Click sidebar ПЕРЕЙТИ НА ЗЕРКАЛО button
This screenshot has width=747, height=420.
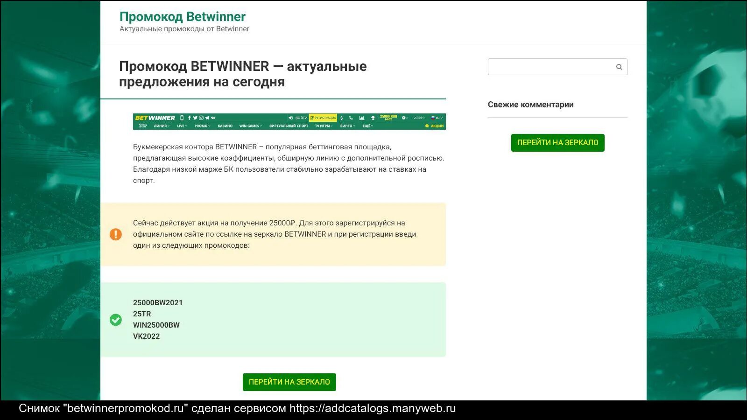coord(558,143)
